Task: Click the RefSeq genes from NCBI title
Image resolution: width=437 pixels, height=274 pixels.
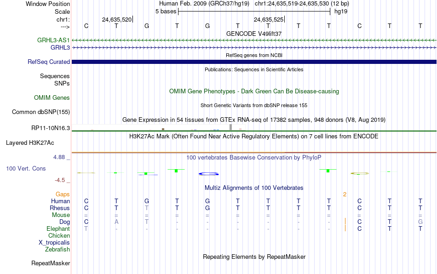Action: 254,56
